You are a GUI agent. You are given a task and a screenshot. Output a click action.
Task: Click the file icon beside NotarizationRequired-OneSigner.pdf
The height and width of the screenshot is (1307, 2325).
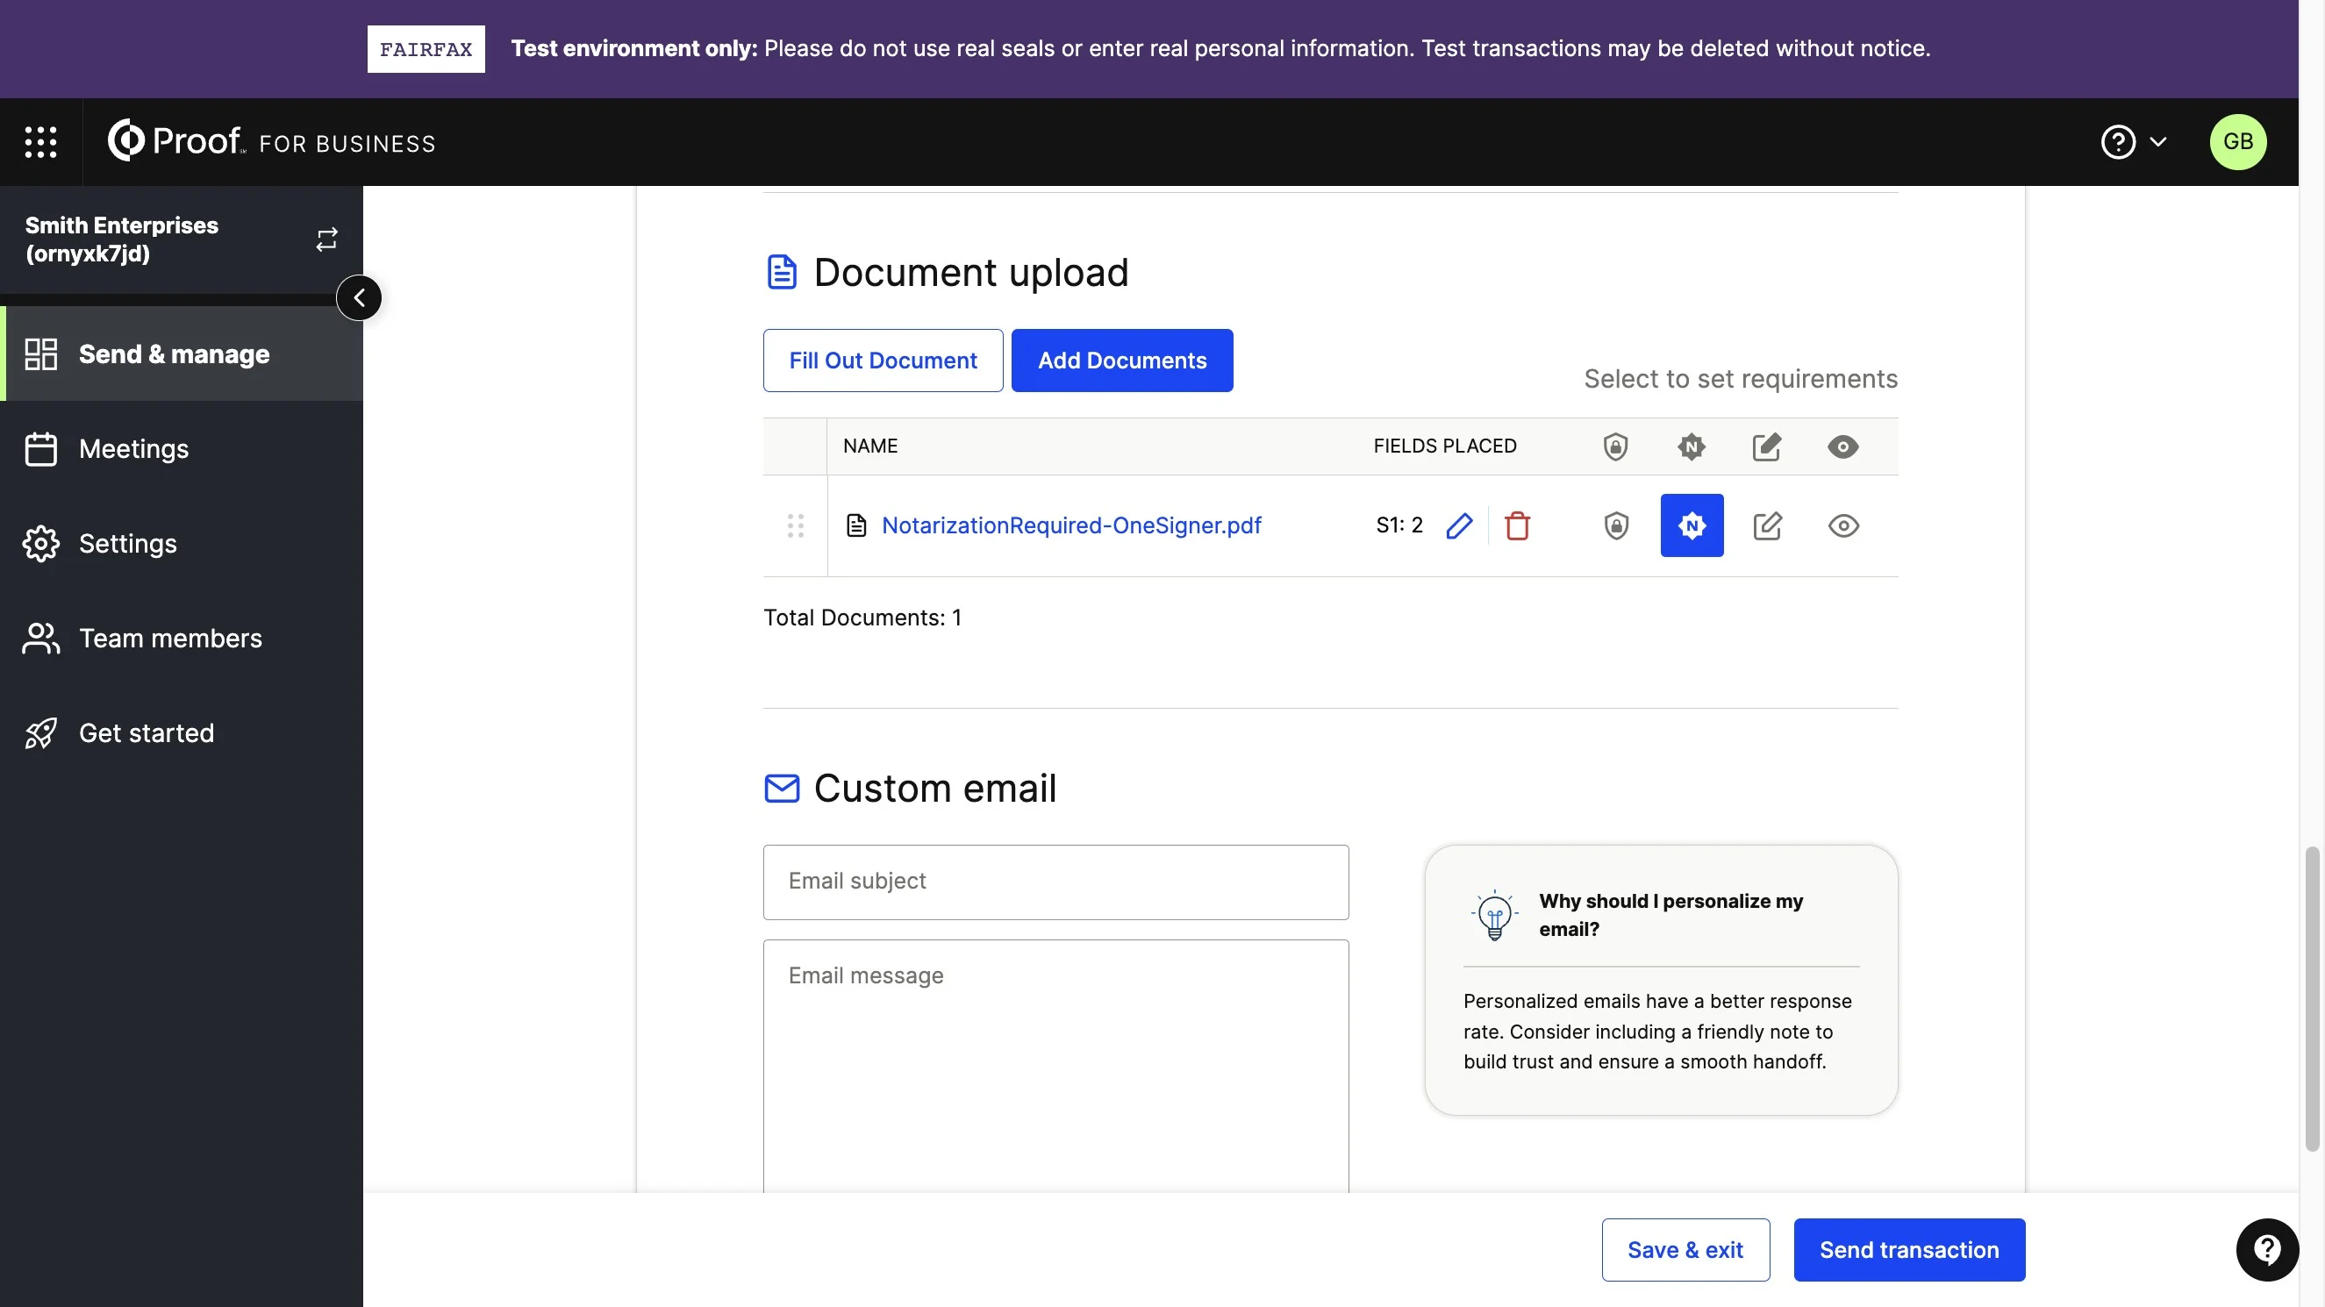point(856,525)
